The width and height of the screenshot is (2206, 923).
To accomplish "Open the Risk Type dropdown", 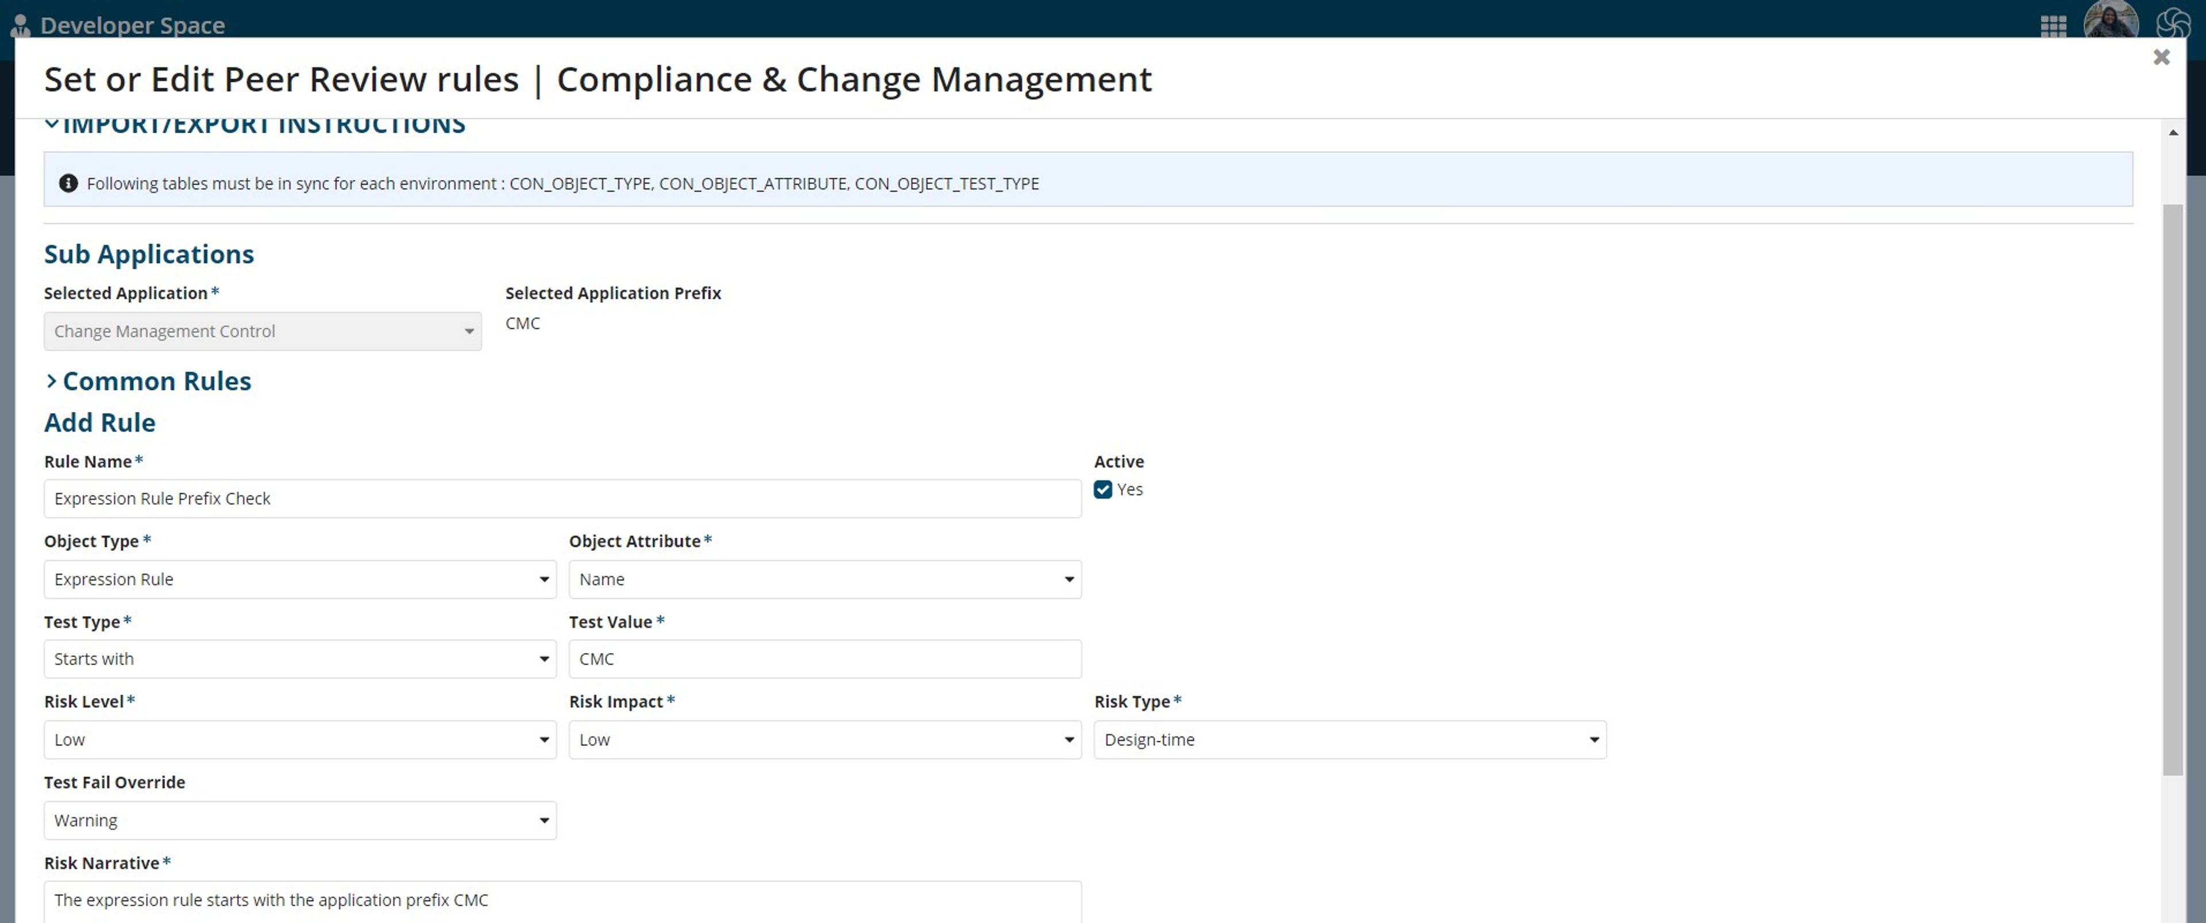I will (x=1349, y=740).
